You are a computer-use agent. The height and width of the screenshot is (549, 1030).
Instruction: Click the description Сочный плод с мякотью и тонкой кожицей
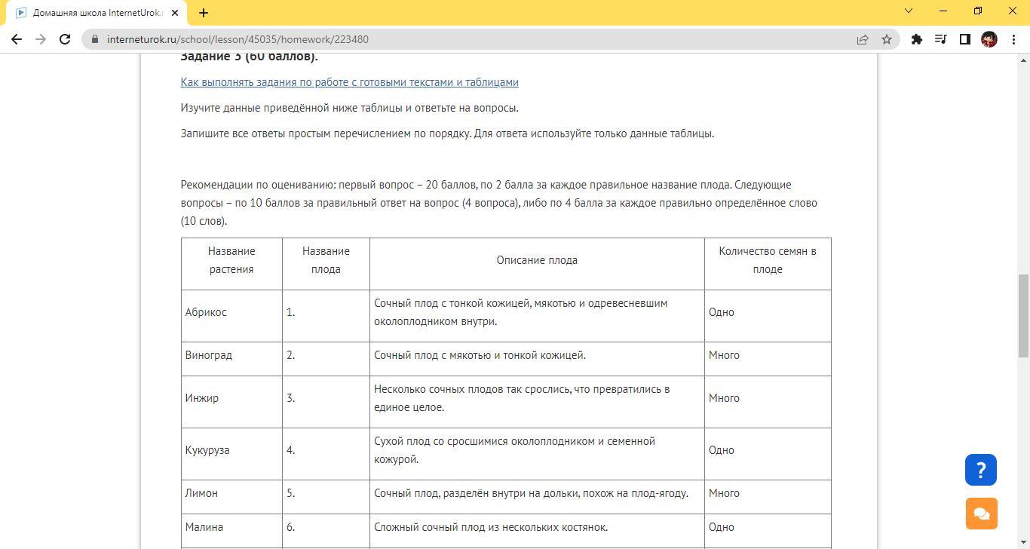[480, 355]
